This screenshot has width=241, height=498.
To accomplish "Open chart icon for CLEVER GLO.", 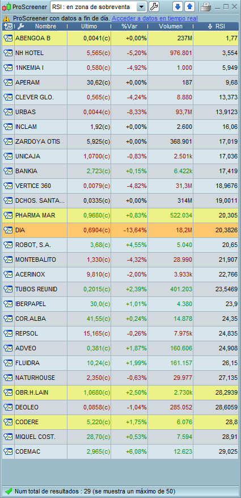I will 8,98.
